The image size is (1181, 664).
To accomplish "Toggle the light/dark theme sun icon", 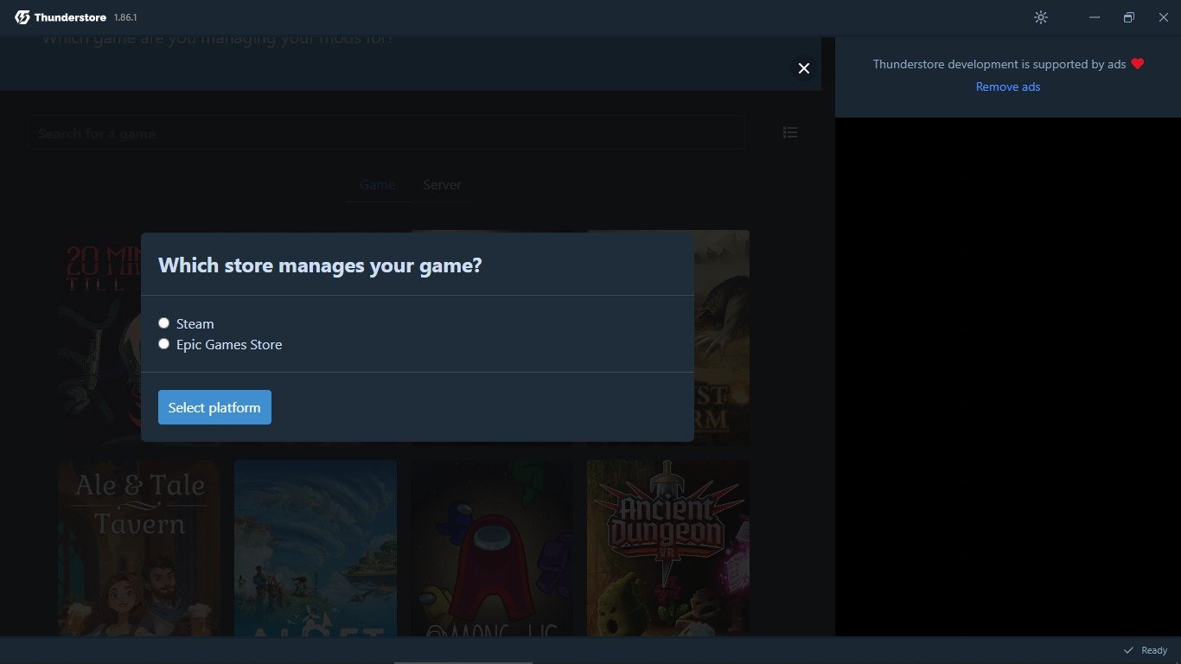I will tap(1041, 17).
